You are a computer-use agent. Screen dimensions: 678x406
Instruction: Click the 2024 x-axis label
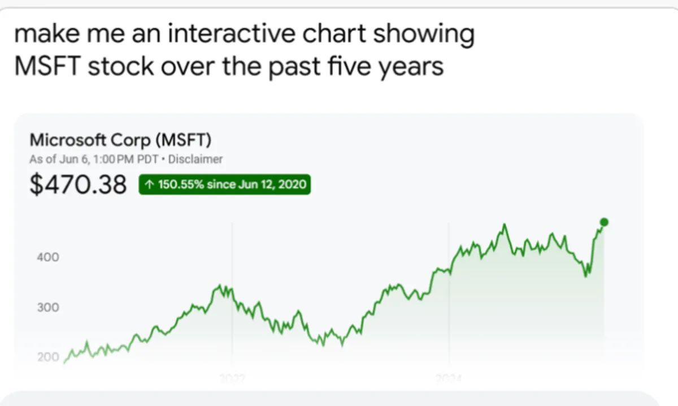click(x=449, y=378)
